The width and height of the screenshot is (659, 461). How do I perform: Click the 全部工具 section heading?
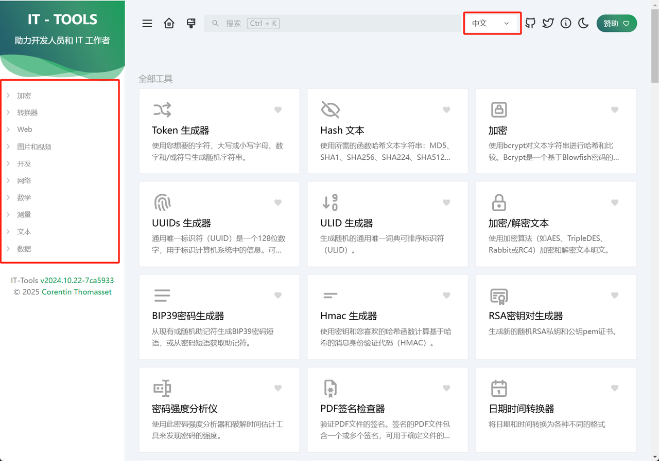coord(155,79)
